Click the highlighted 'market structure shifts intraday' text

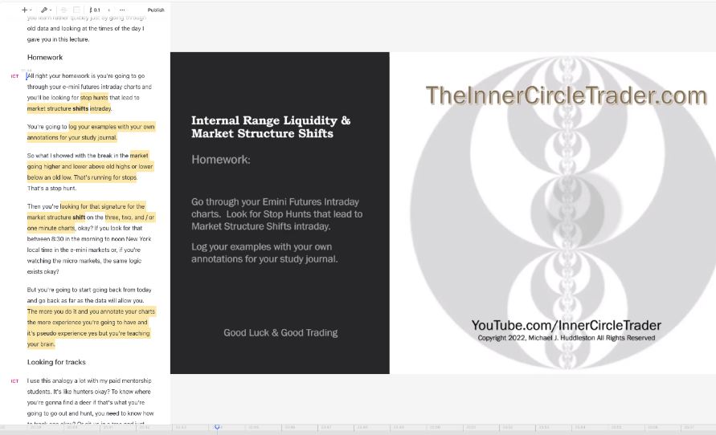pyautogui.click(x=69, y=108)
